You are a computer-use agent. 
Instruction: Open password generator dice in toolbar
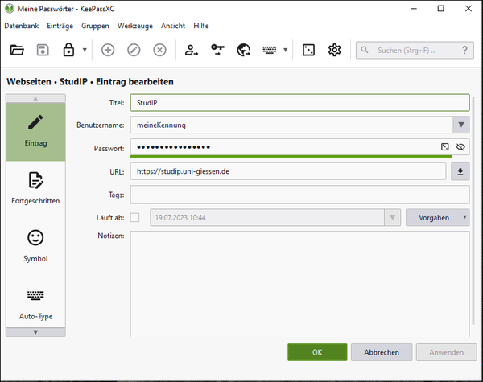click(x=308, y=50)
